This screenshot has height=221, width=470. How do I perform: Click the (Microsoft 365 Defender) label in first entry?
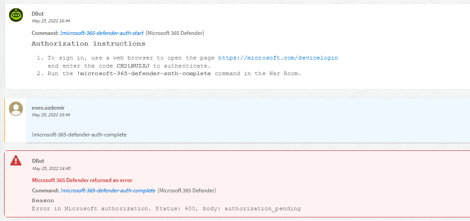(x=175, y=33)
